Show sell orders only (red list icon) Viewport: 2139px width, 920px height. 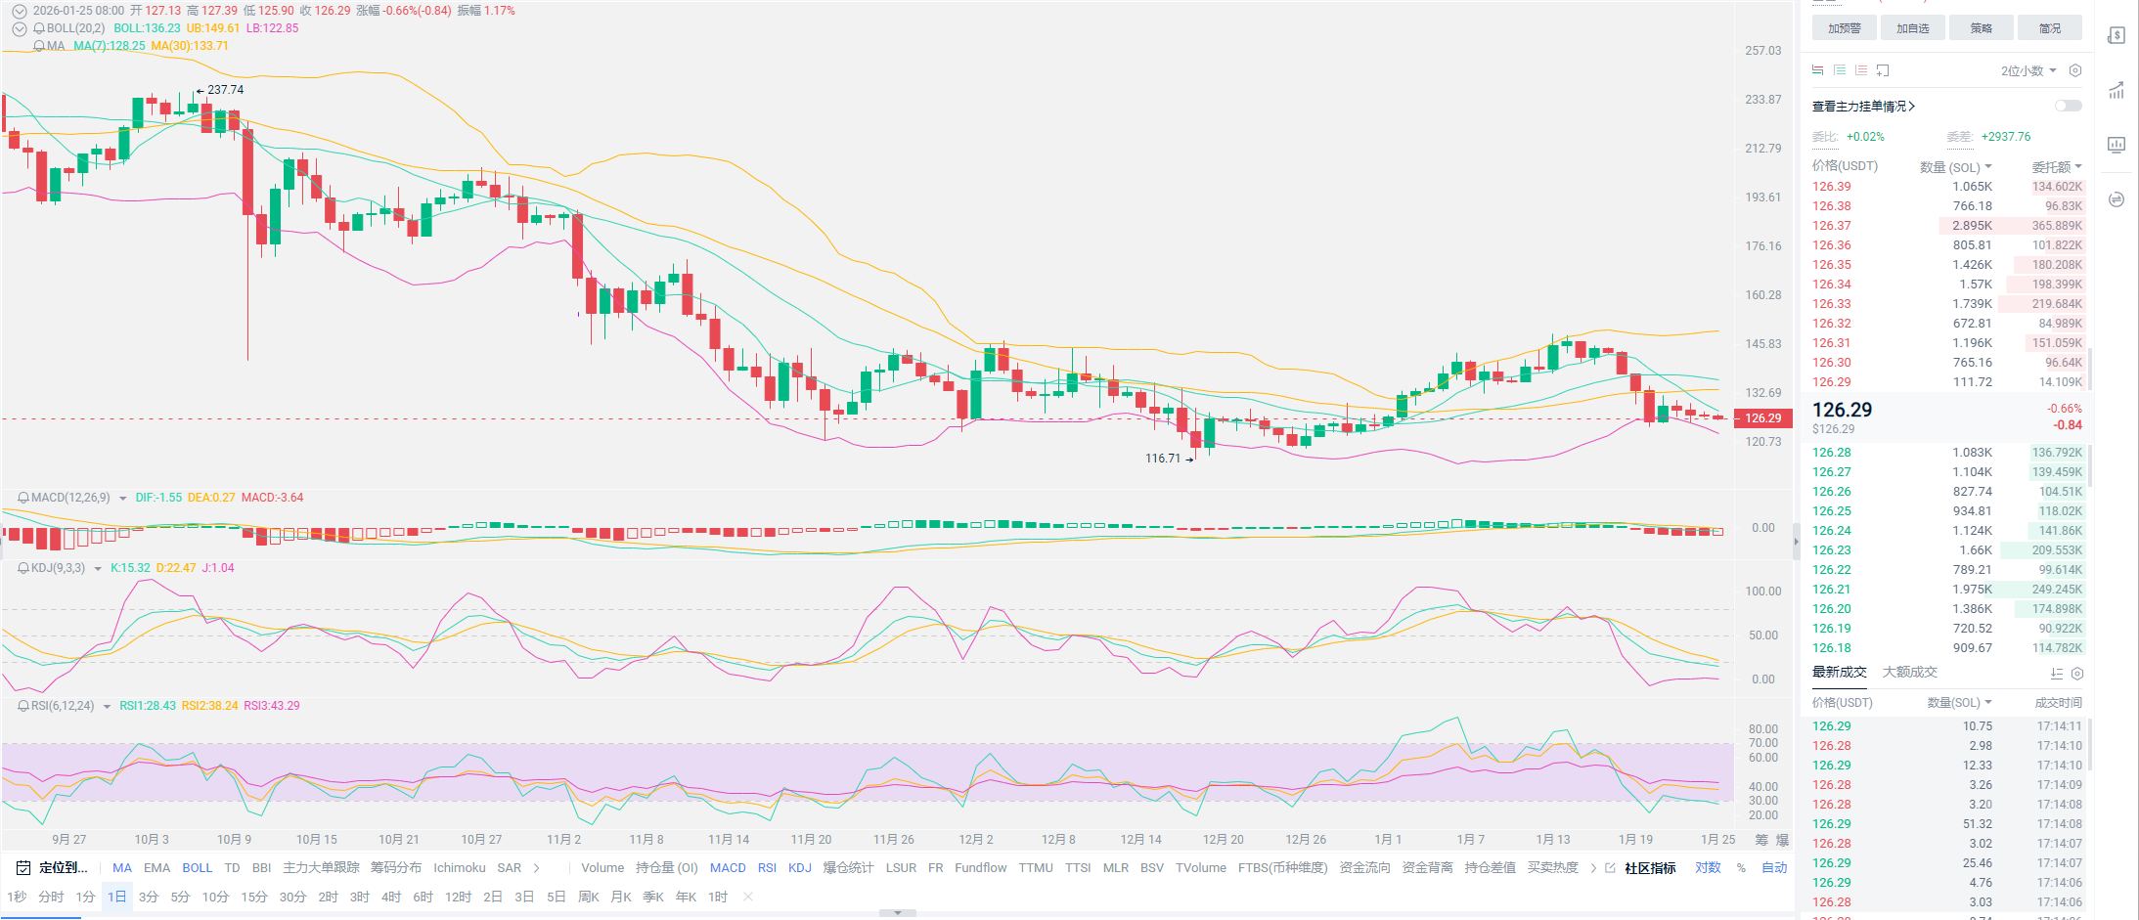(x=1861, y=70)
